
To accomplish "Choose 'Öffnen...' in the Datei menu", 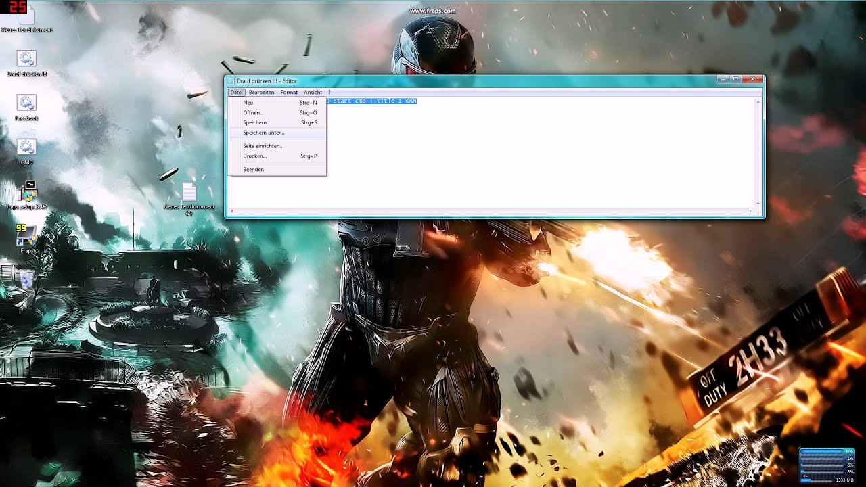I will (277, 113).
